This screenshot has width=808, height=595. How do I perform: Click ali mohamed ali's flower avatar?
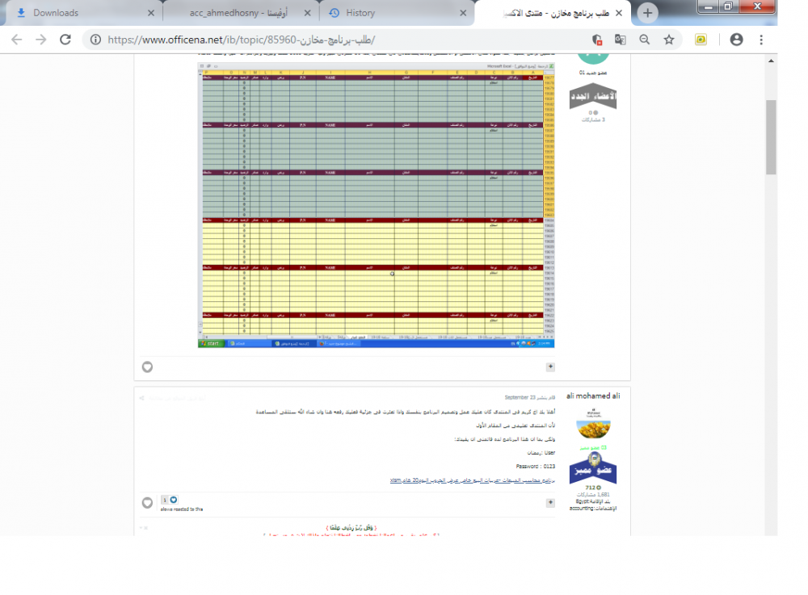pyautogui.click(x=593, y=424)
